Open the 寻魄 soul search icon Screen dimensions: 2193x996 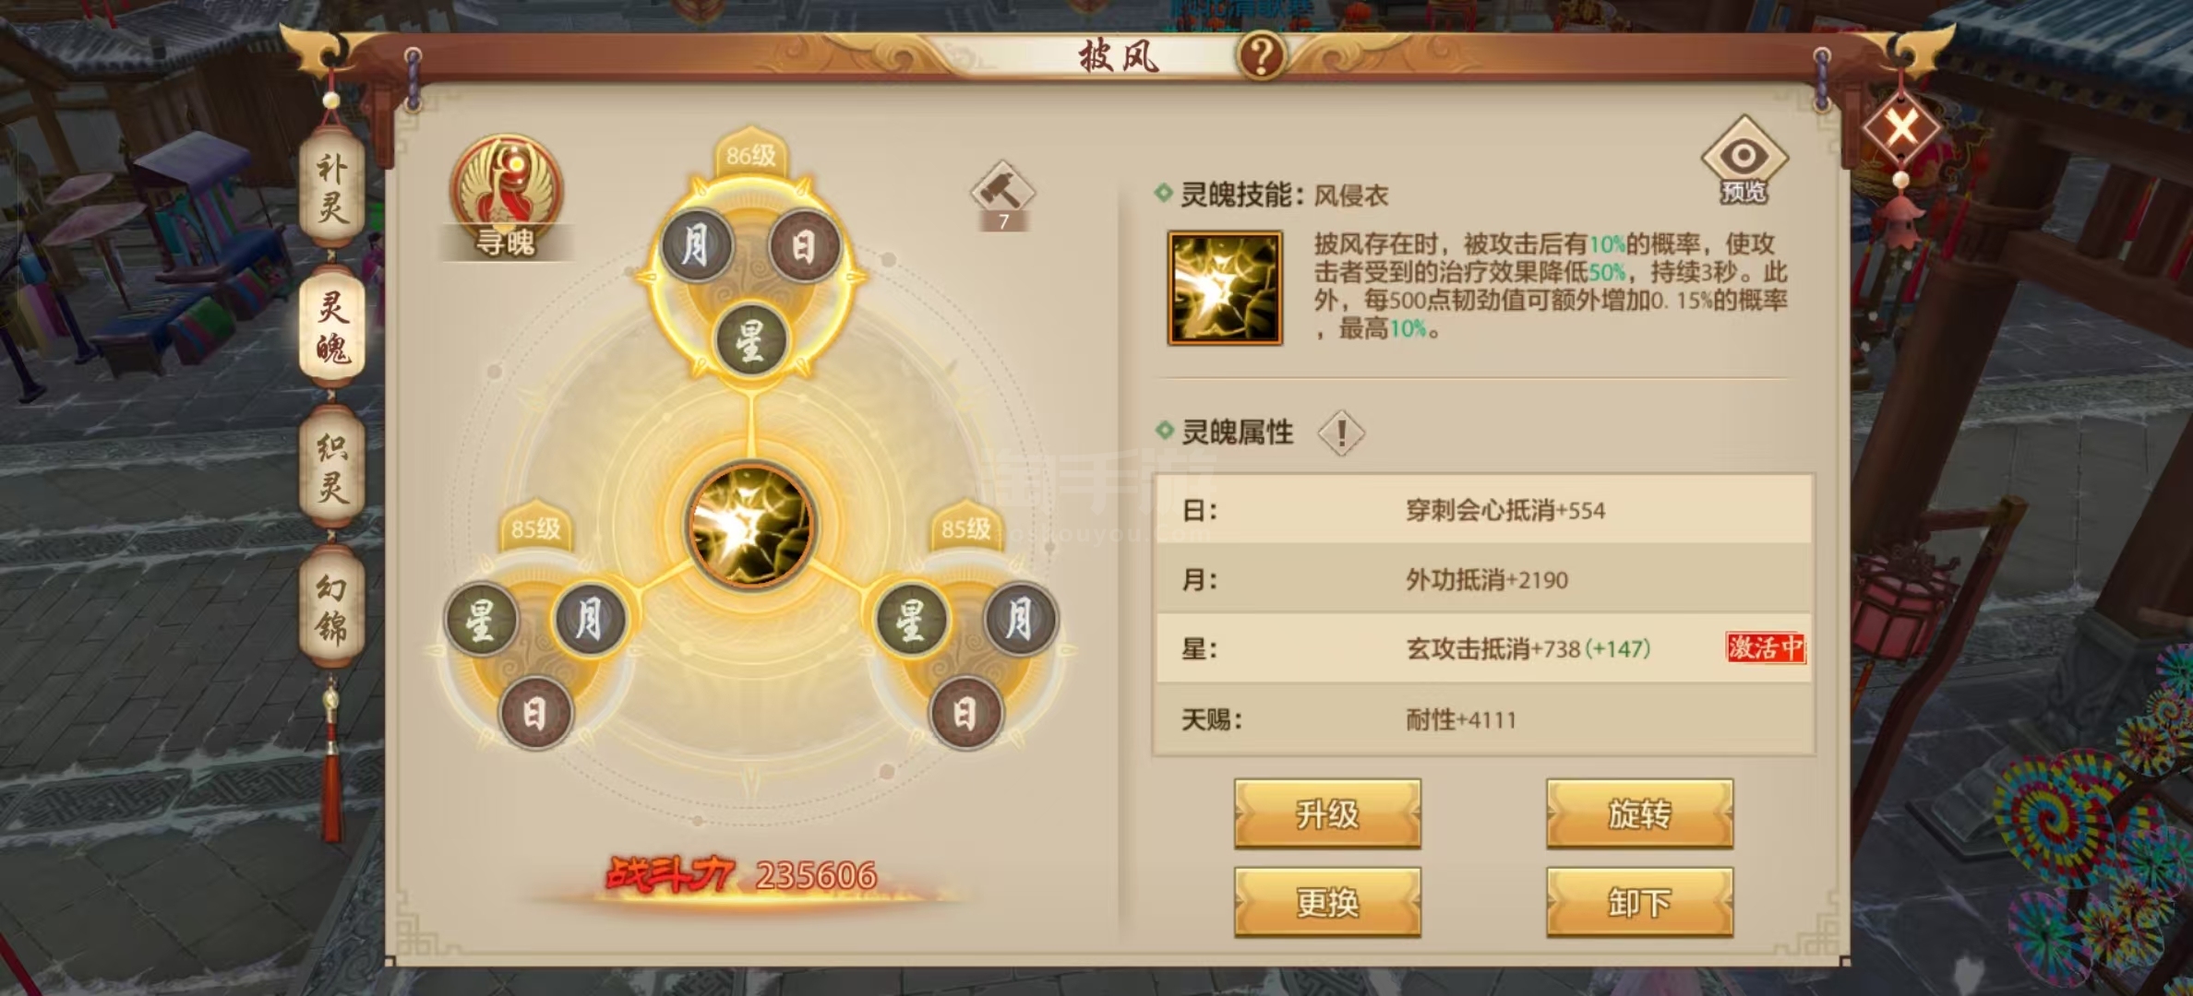[x=505, y=196]
